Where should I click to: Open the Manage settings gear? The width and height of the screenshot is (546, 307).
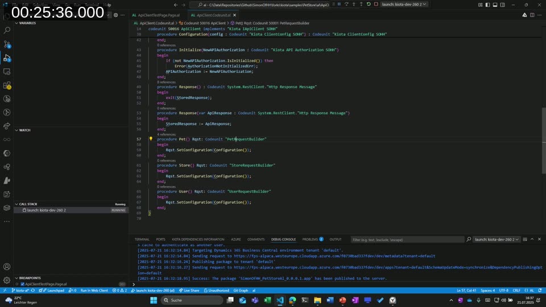point(7,280)
